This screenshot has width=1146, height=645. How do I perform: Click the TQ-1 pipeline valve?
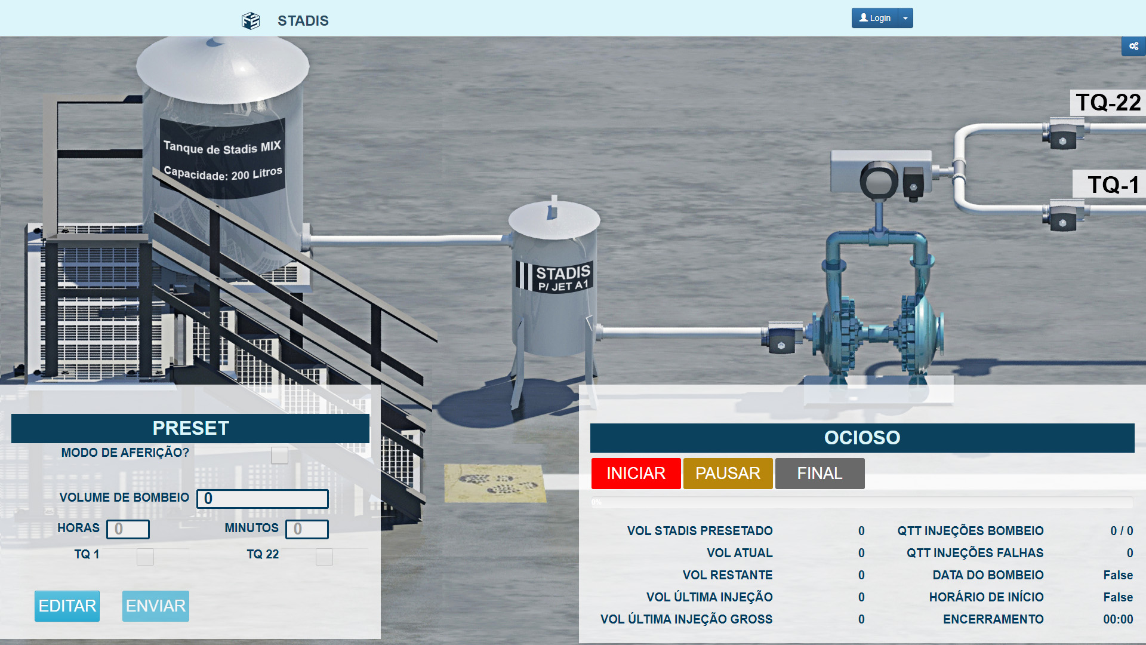[1063, 217]
